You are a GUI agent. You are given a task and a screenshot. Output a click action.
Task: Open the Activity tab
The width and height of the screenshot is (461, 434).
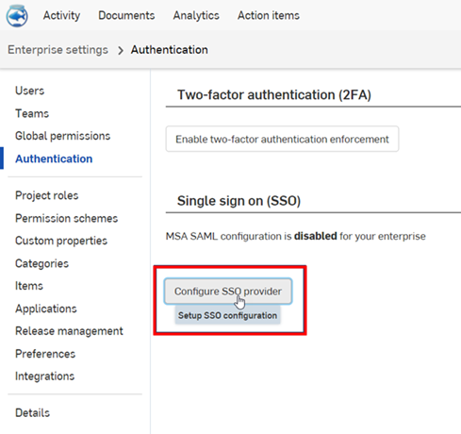coord(61,15)
